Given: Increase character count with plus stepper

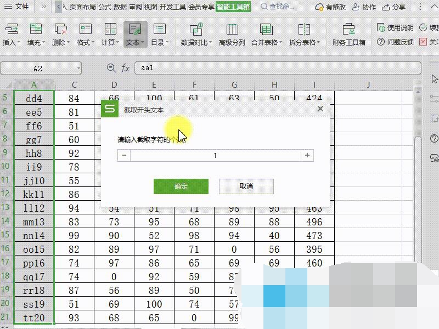Looking at the screenshot, I should click(307, 156).
